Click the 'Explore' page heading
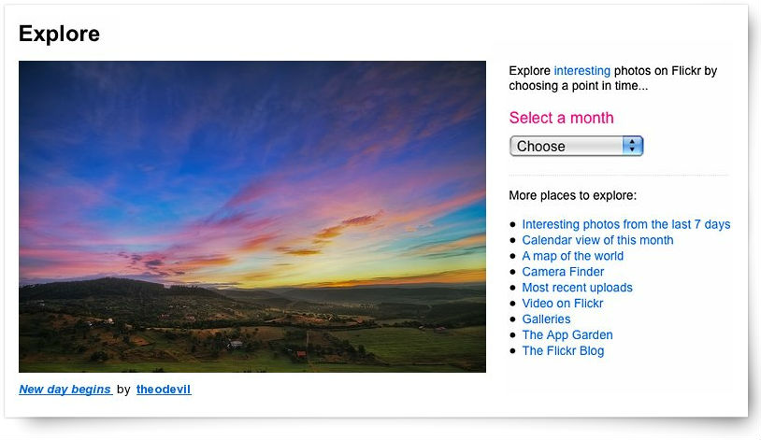Image resolution: width=761 pixels, height=440 pixels. (59, 34)
